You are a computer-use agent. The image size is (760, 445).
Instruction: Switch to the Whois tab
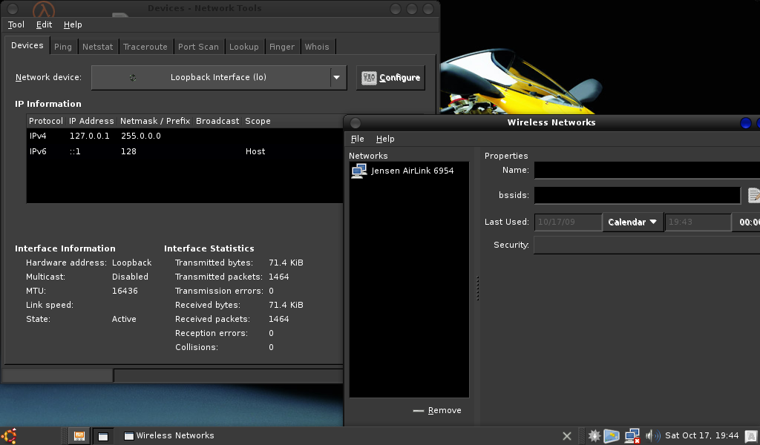tap(317, 47)
